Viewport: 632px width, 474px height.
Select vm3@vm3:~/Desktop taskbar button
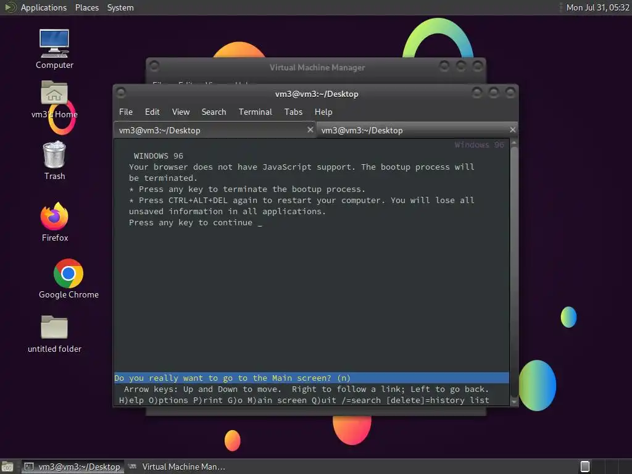tap(73, 467)
